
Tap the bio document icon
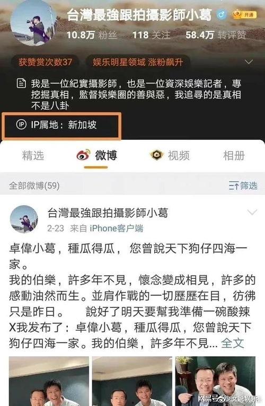click(x=21, y=84)
